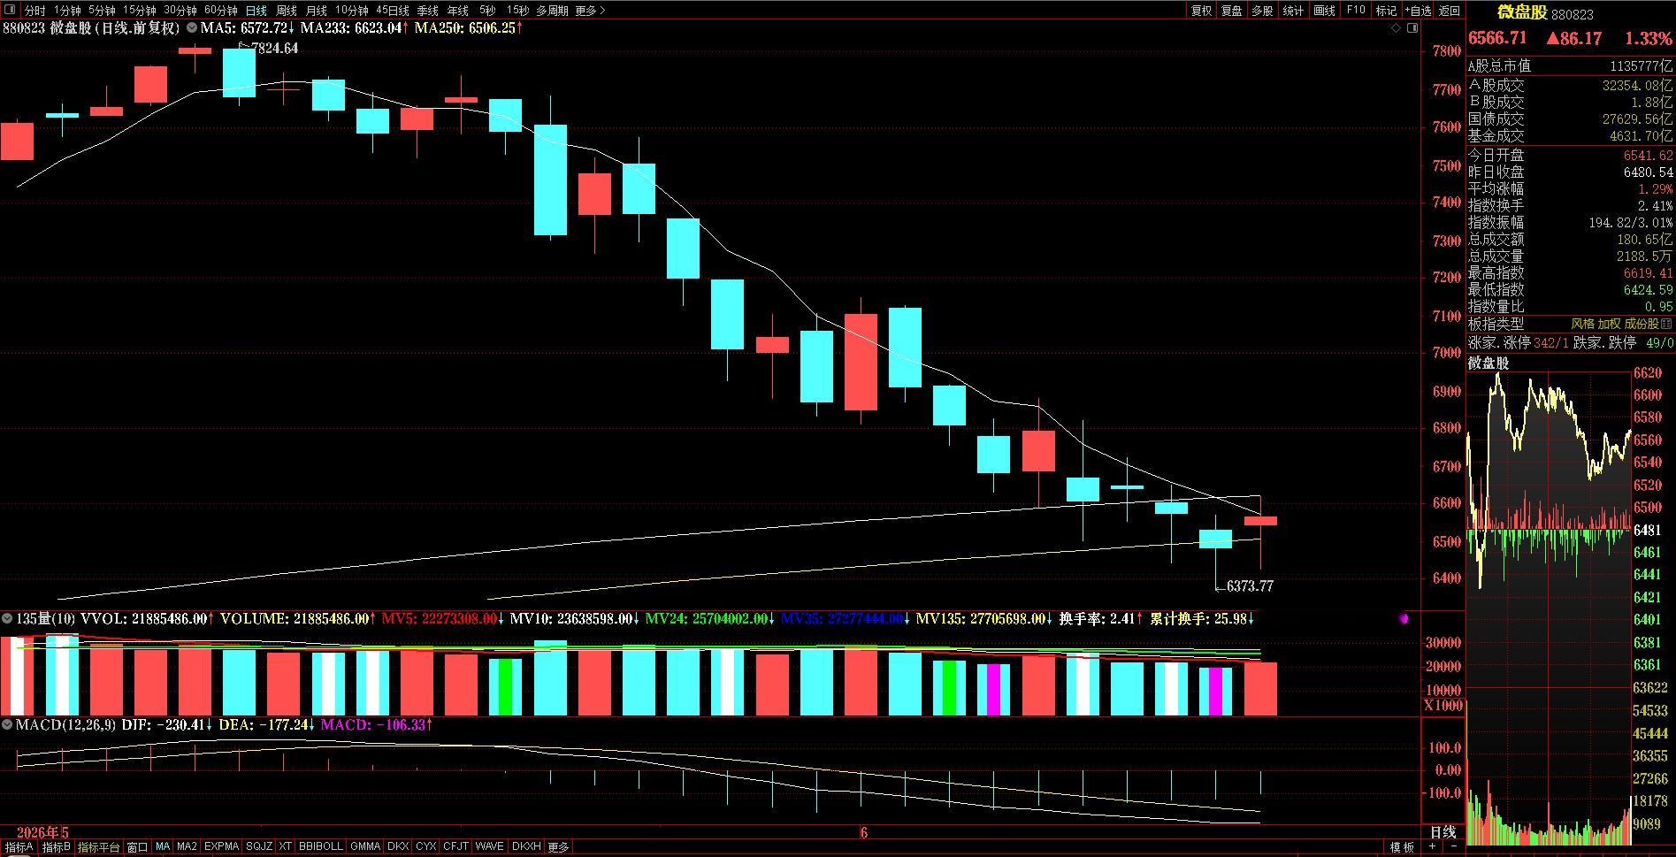
Task: Open the 窗口 menu
Action: click(x=137, y=847)
